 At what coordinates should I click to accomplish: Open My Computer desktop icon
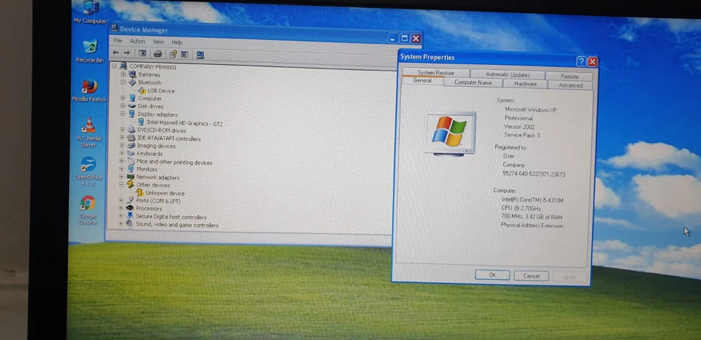click(91, 11)
